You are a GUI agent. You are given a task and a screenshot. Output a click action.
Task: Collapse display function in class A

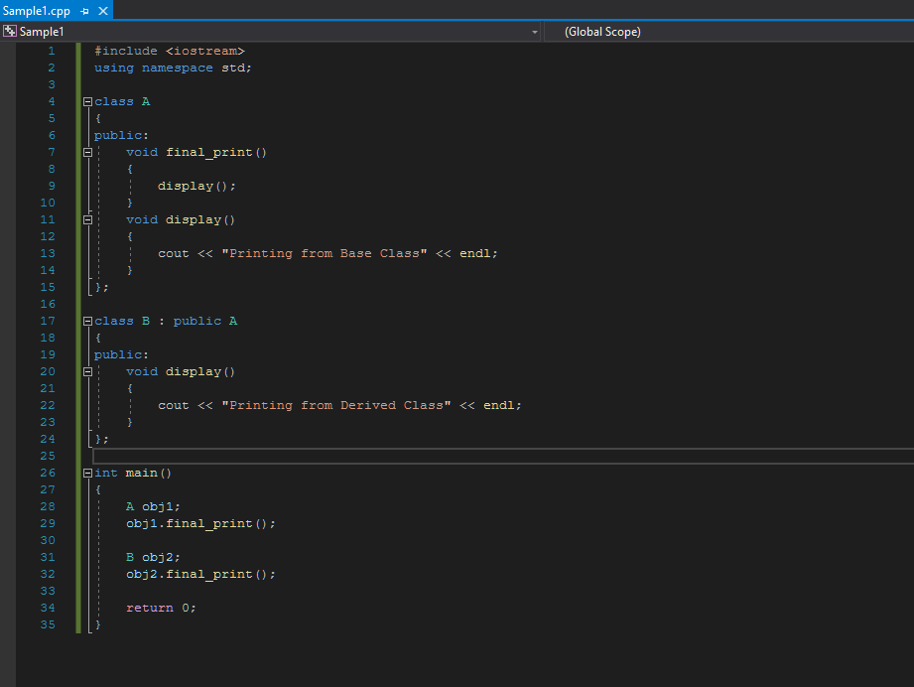pos(87,220)
